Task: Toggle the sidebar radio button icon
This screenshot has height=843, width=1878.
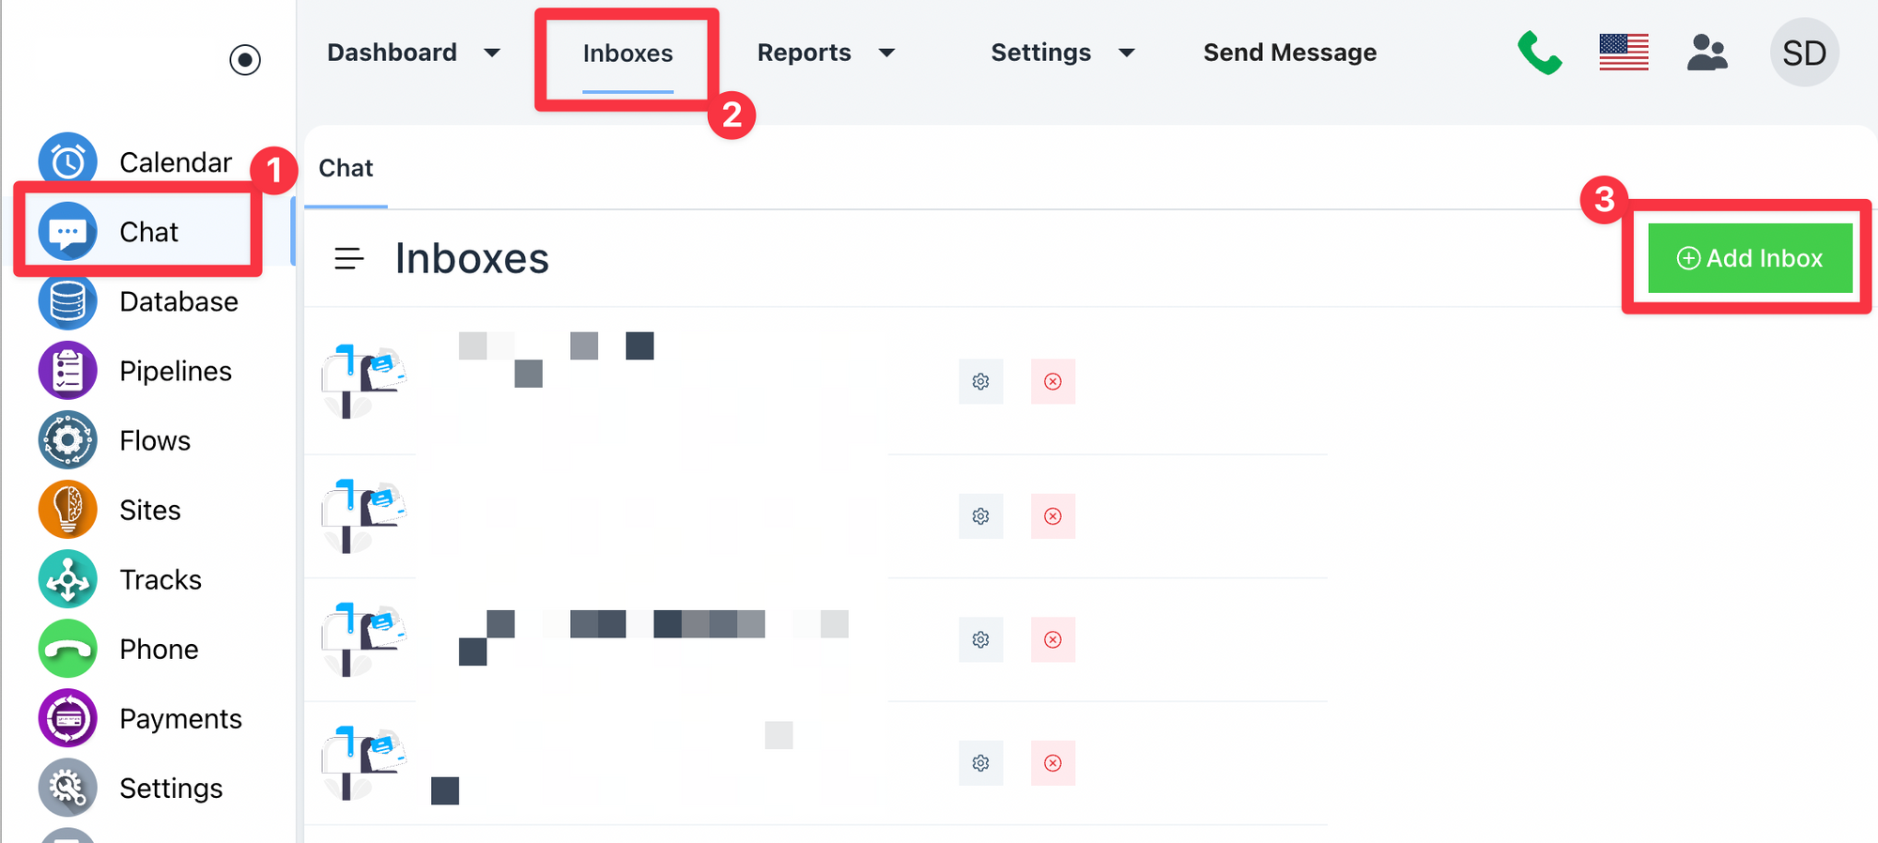Action: click(245, 60)
